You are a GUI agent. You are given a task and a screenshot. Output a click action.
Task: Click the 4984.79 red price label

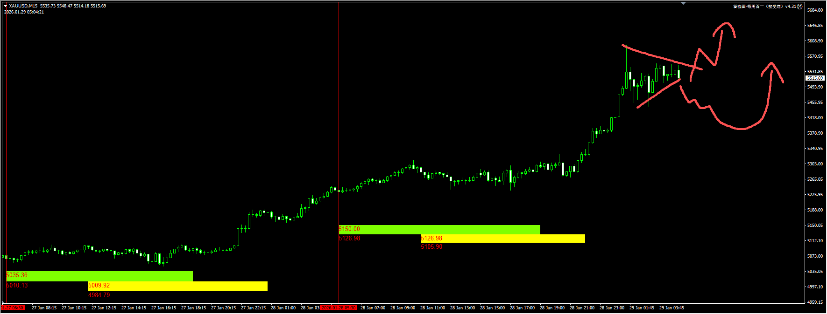(99, 295)
